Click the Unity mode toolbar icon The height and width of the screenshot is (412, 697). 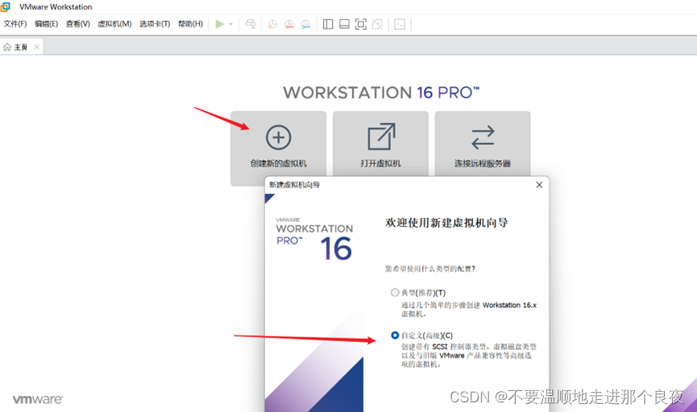377,24
